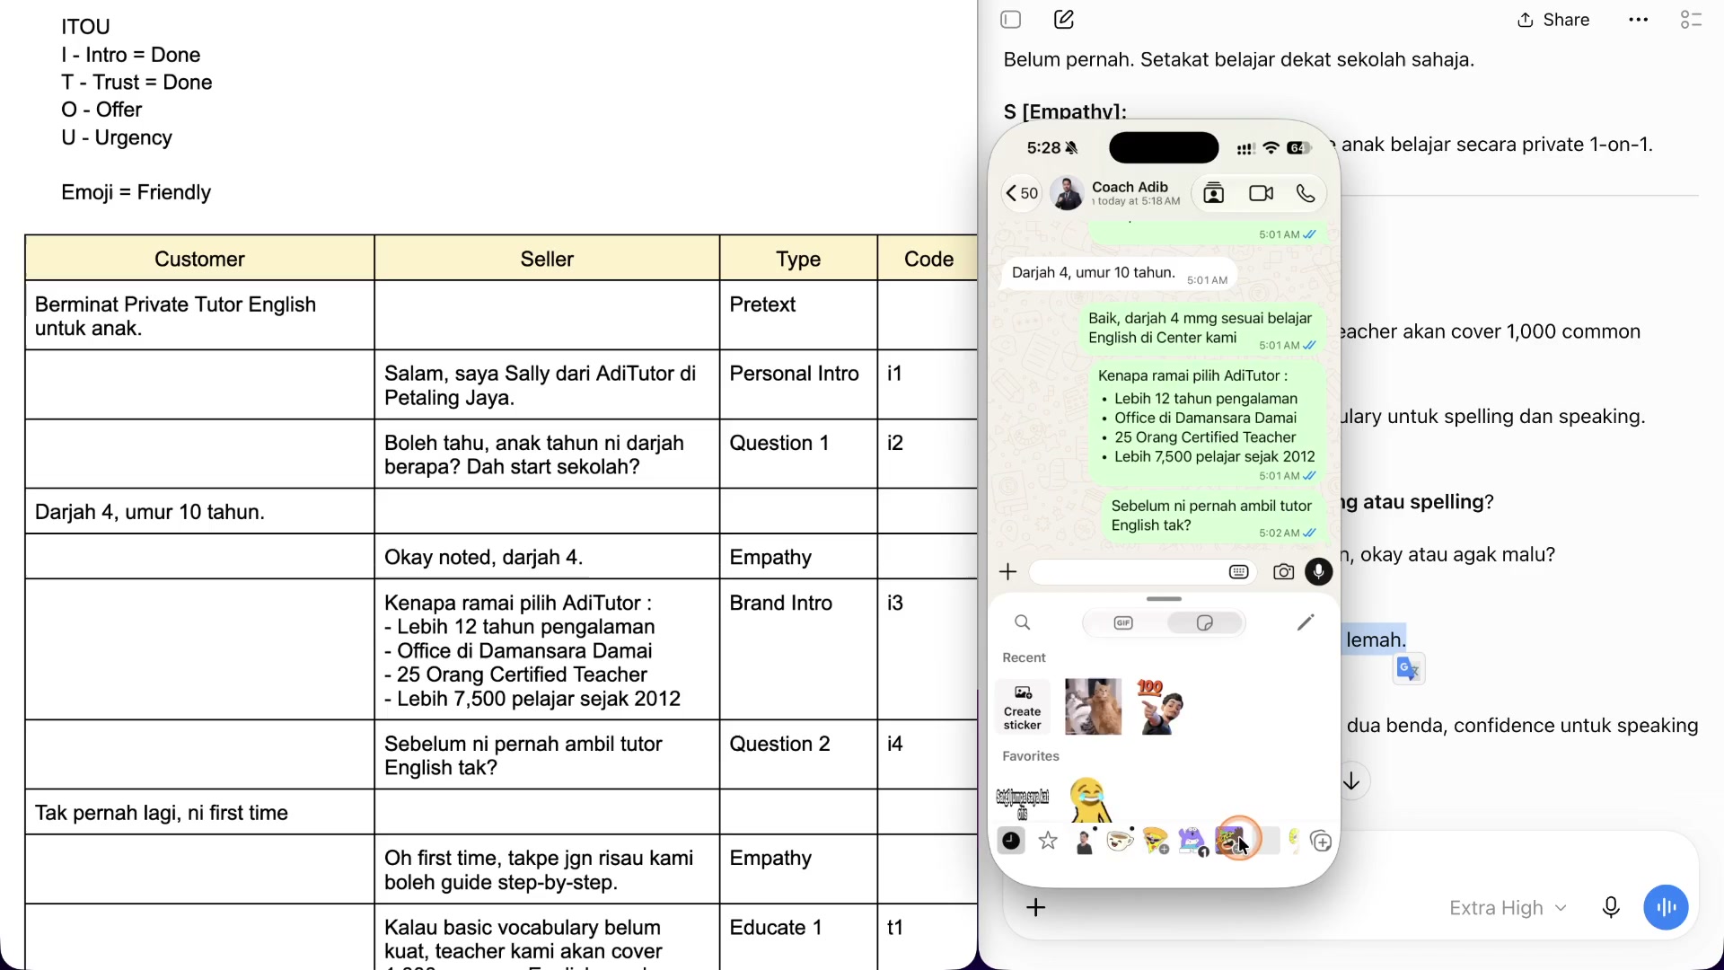This screenshot has width=1724, height=970.
Task: Tap the WhatsApp voice message microphone
Action: click(1318, 572)
